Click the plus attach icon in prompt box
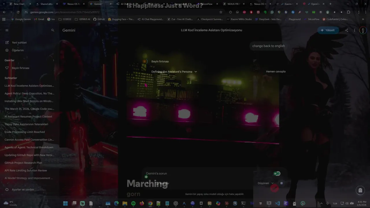 point(148,183)
